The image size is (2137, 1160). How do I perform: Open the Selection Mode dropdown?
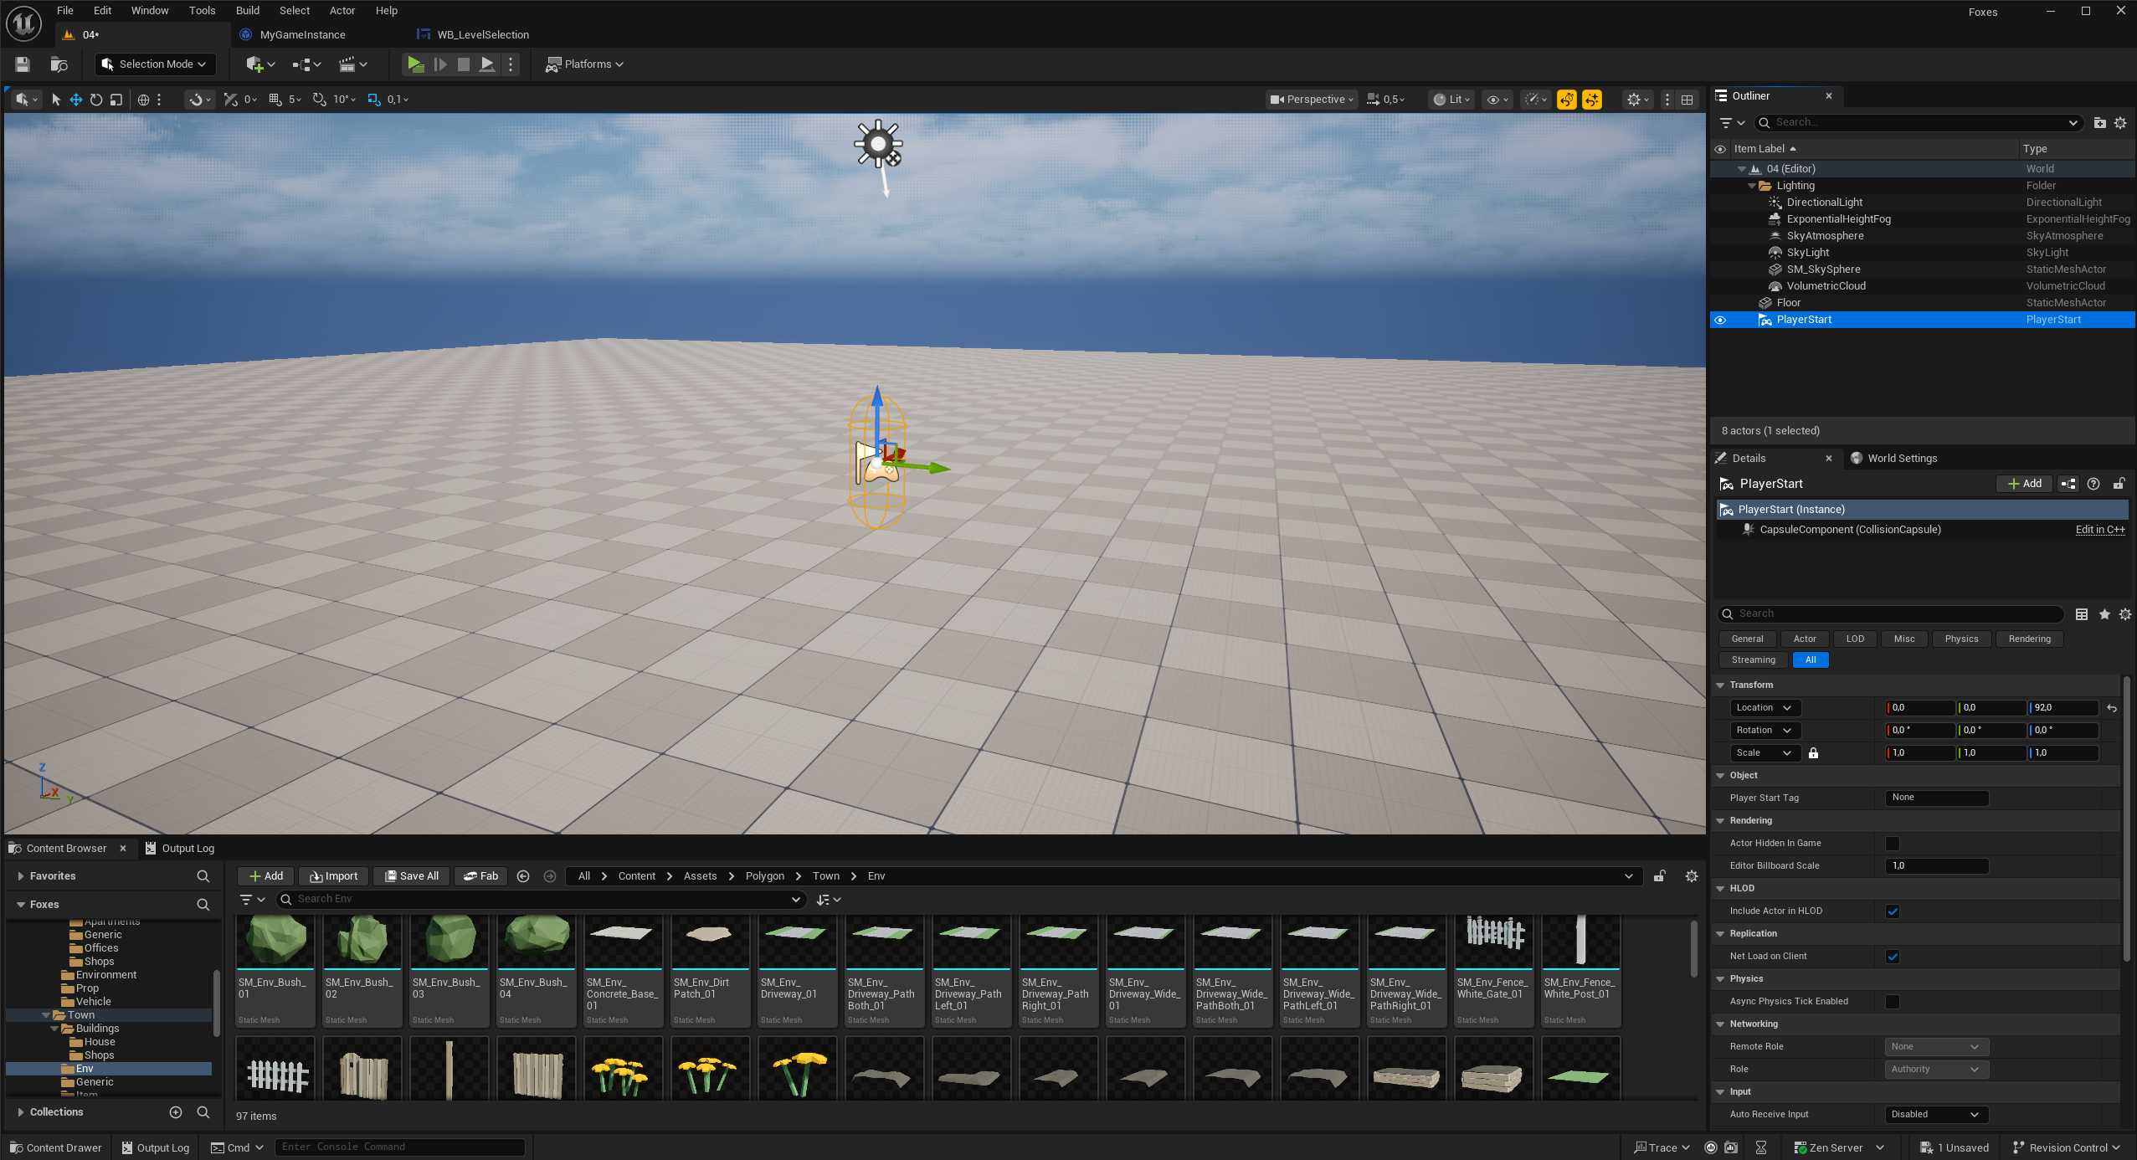pos(155,64)
